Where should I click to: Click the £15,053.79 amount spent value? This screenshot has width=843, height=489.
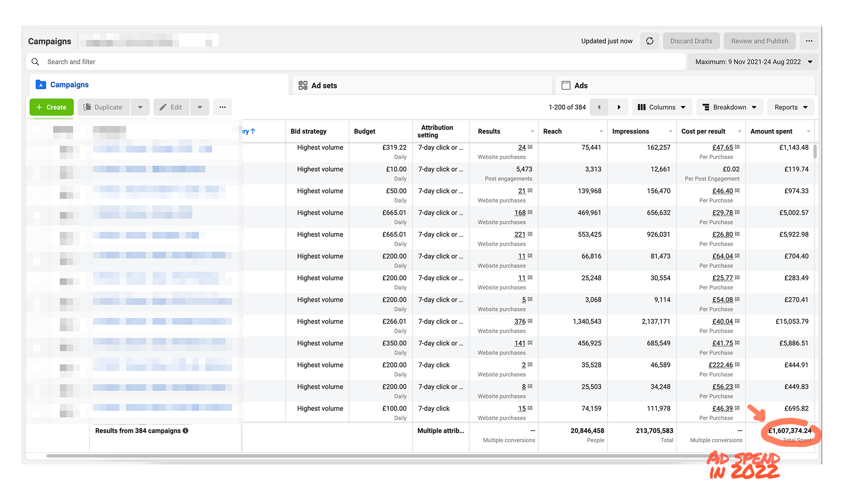[792, 322]
